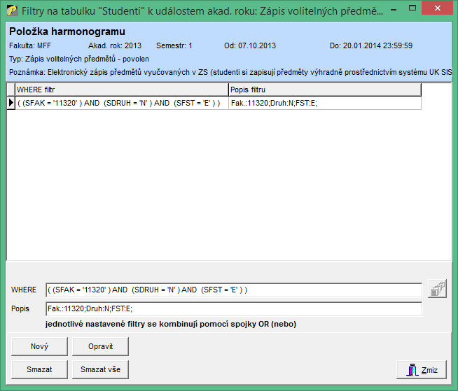This screenshot has height=391, width=458.
Task: Hit Smazat vše to delete all filters
Action: click(100, 369)
